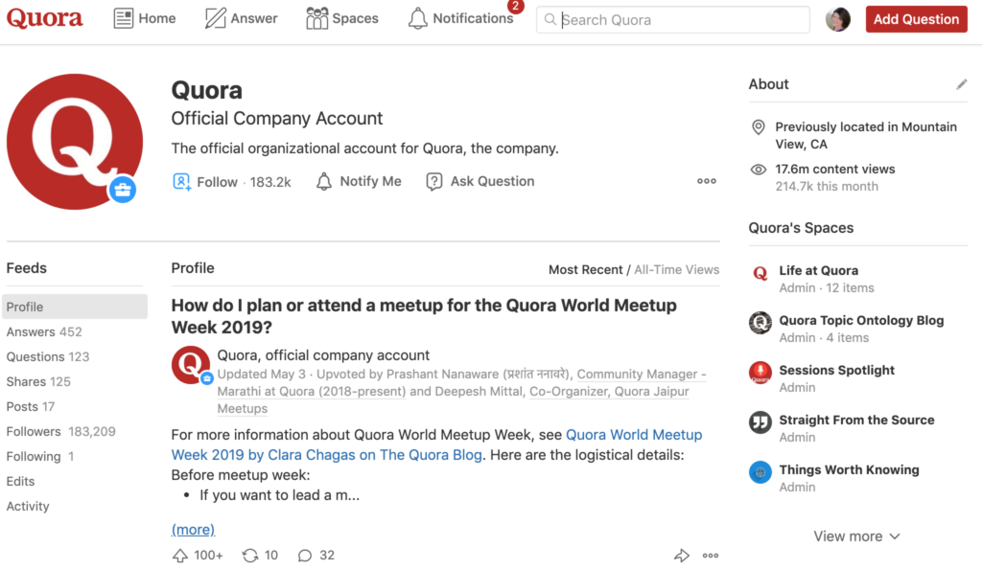
Task: Select Profile in Feeds sidebar
Action: pyautogui.click(x=75, y=307)
